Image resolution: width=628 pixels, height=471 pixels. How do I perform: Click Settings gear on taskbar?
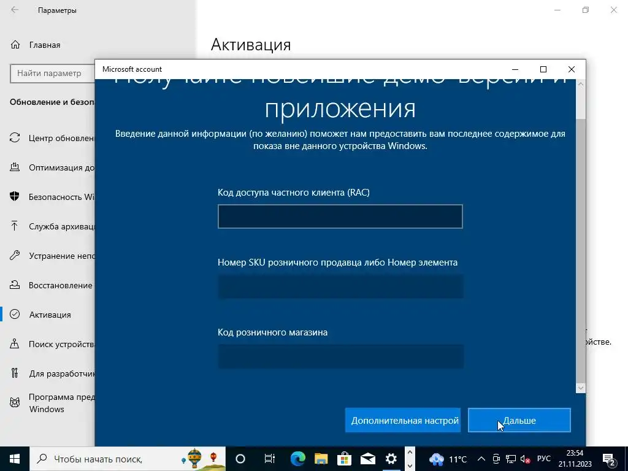[x=391, y=459]
